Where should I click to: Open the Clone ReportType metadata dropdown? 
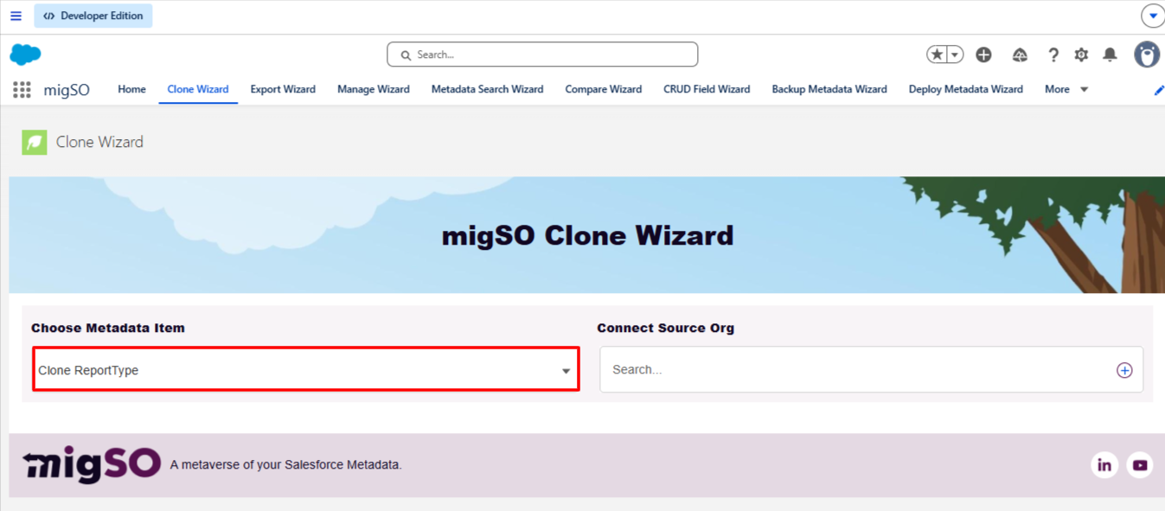click(x=306, y=370)
